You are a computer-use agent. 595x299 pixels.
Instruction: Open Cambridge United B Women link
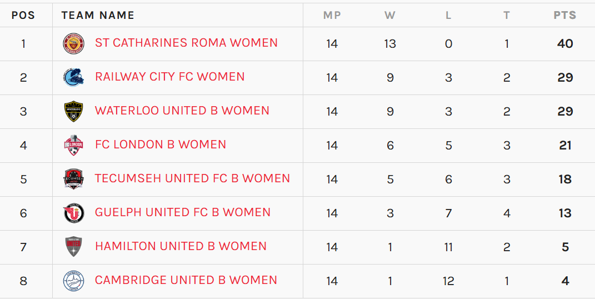tap(186, 280)
